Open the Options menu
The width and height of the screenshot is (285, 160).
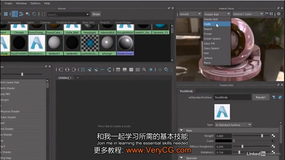[35, 3]
